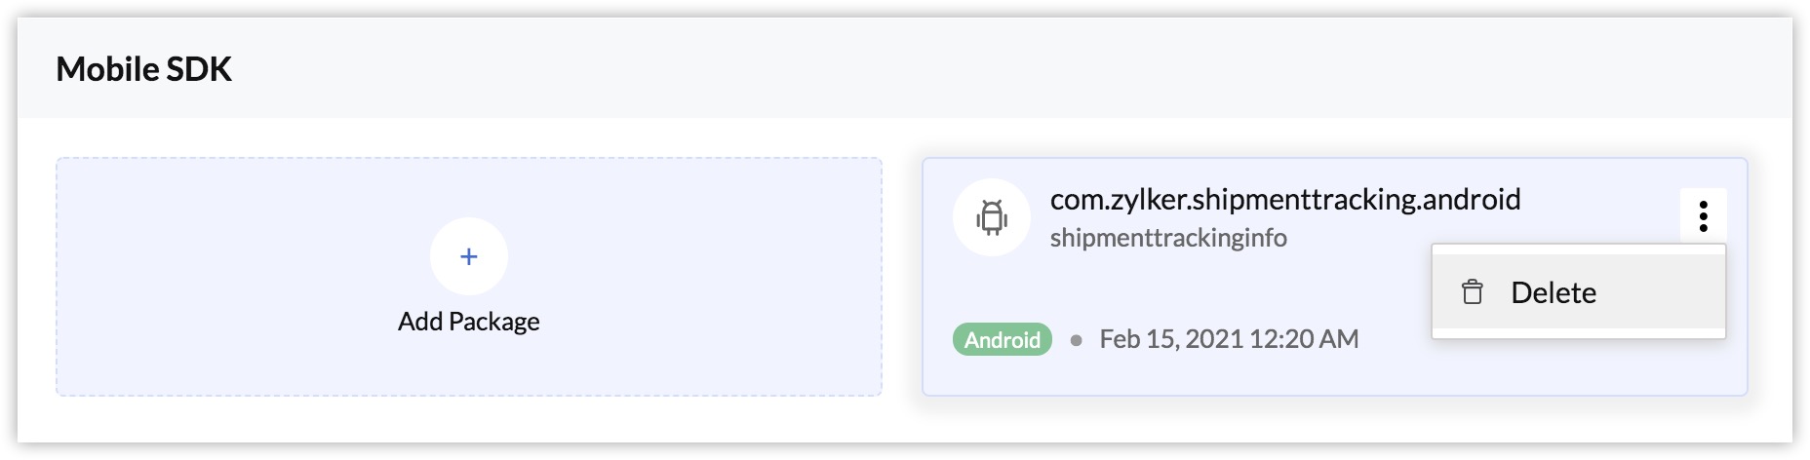Click the Add Package label

pos(468,322)
